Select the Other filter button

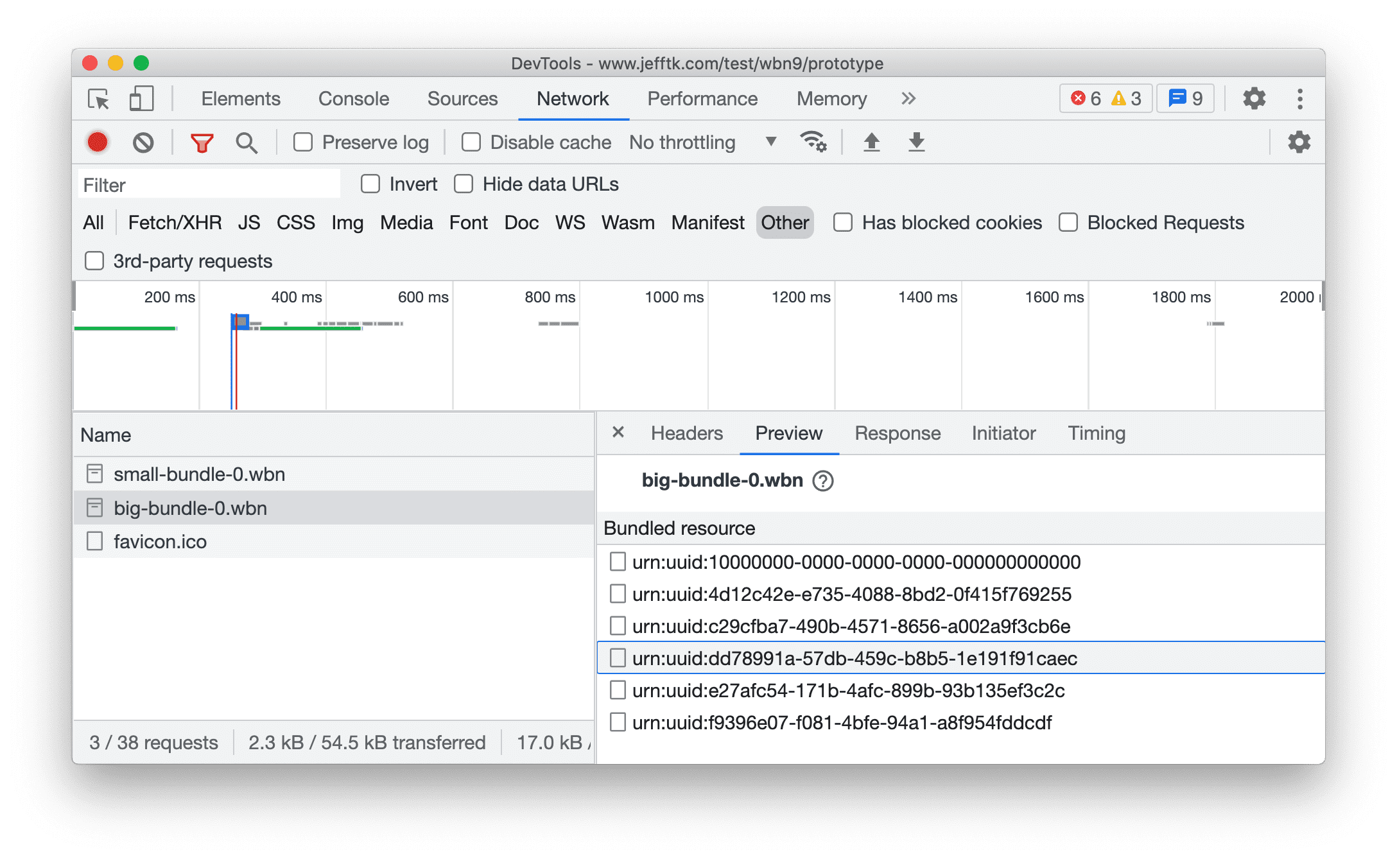[x=785, y=223]
